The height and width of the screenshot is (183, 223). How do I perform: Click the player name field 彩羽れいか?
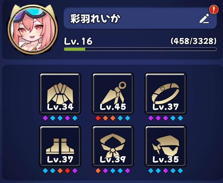[140, 18]
